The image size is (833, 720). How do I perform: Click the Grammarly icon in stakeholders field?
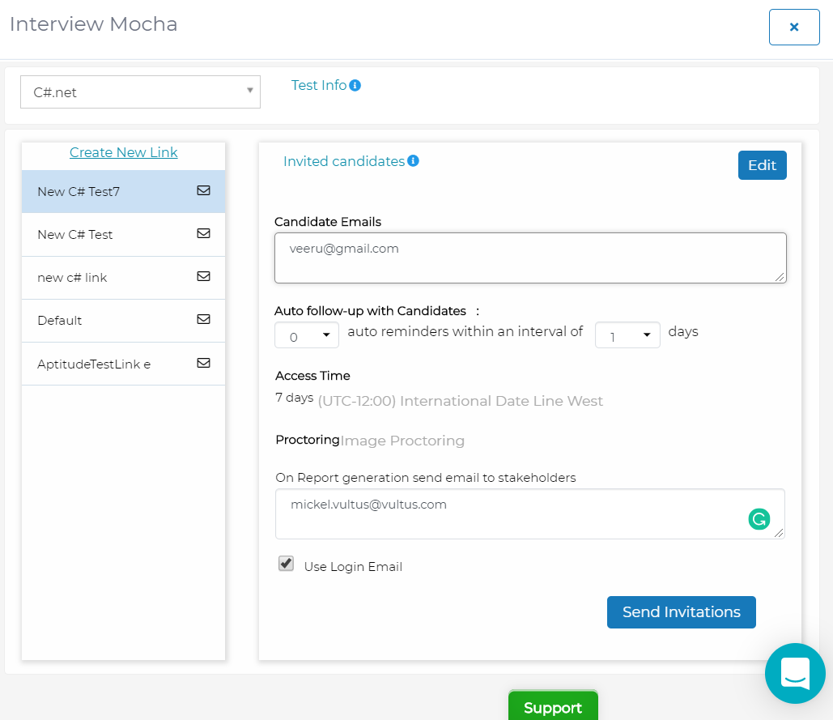[759, 519]
